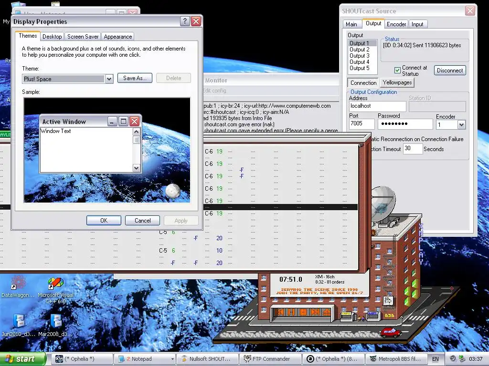This screenshot has width=489, height=366.
Task: Select Output 3 in output list
Action: [x=362, y=56]
